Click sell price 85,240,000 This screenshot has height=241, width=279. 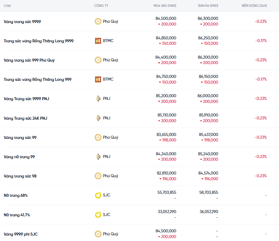point(208,154)
